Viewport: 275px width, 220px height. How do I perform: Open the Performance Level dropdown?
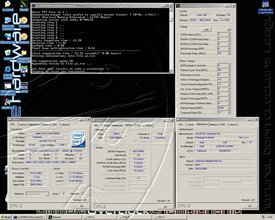click(x=229, y=75)
